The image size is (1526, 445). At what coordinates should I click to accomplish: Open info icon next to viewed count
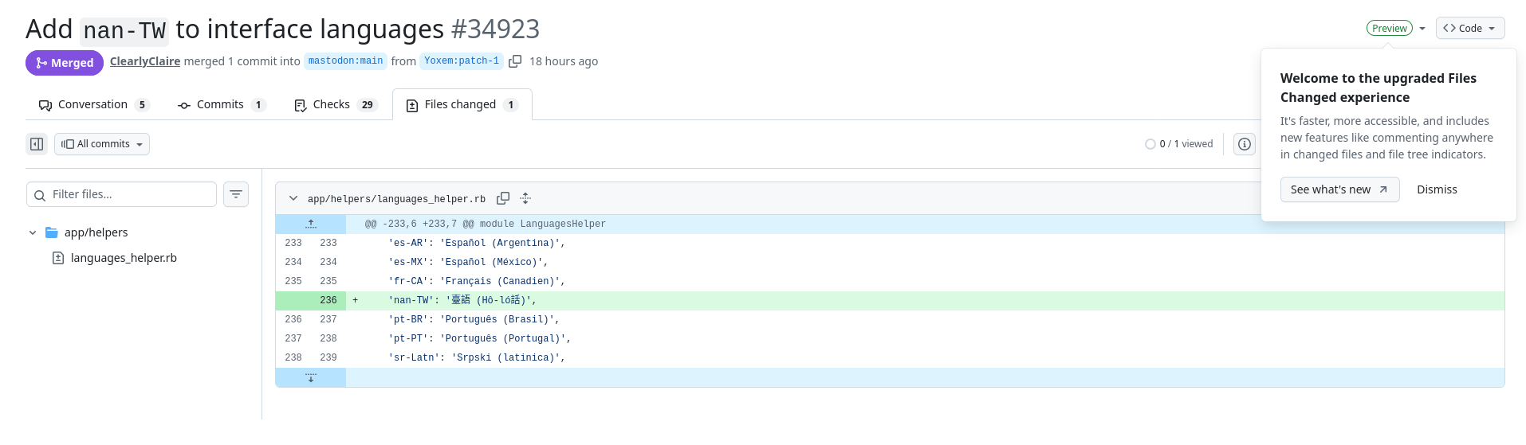pyautogui.click(x=1245, y=144)
